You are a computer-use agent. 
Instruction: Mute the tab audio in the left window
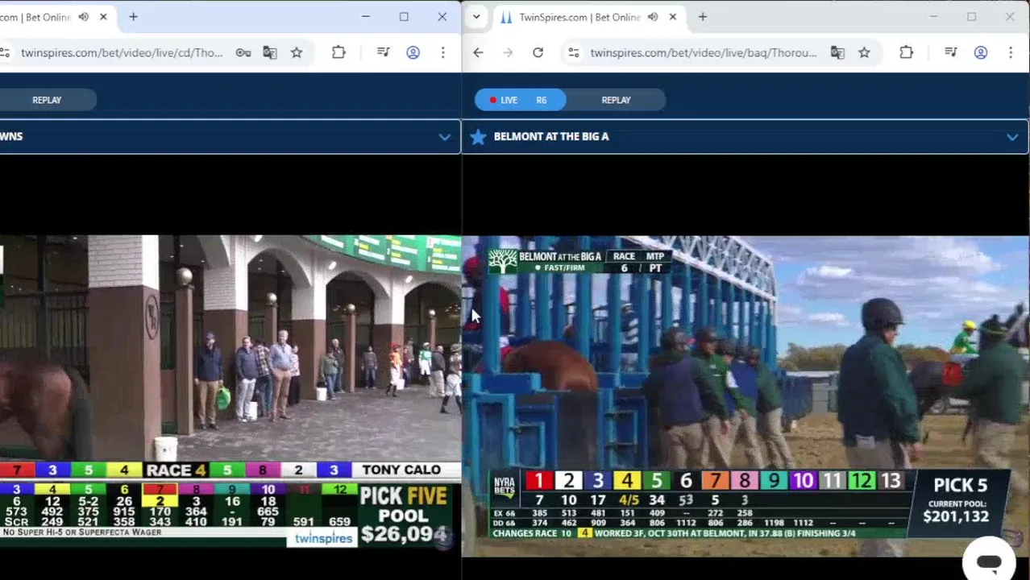coord(83,17)
